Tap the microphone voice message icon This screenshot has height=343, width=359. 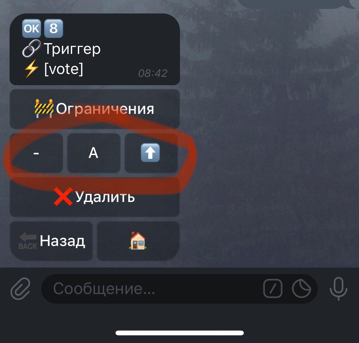click(x=338, y=288)
